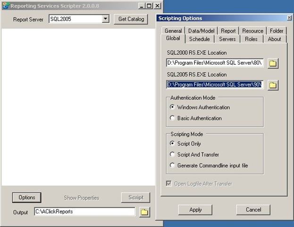
Task: Click the Options button
Action: tap(26, 198)
